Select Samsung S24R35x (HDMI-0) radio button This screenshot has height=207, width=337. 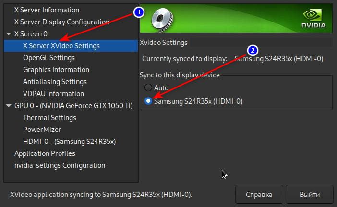click(x=148, y=101)
